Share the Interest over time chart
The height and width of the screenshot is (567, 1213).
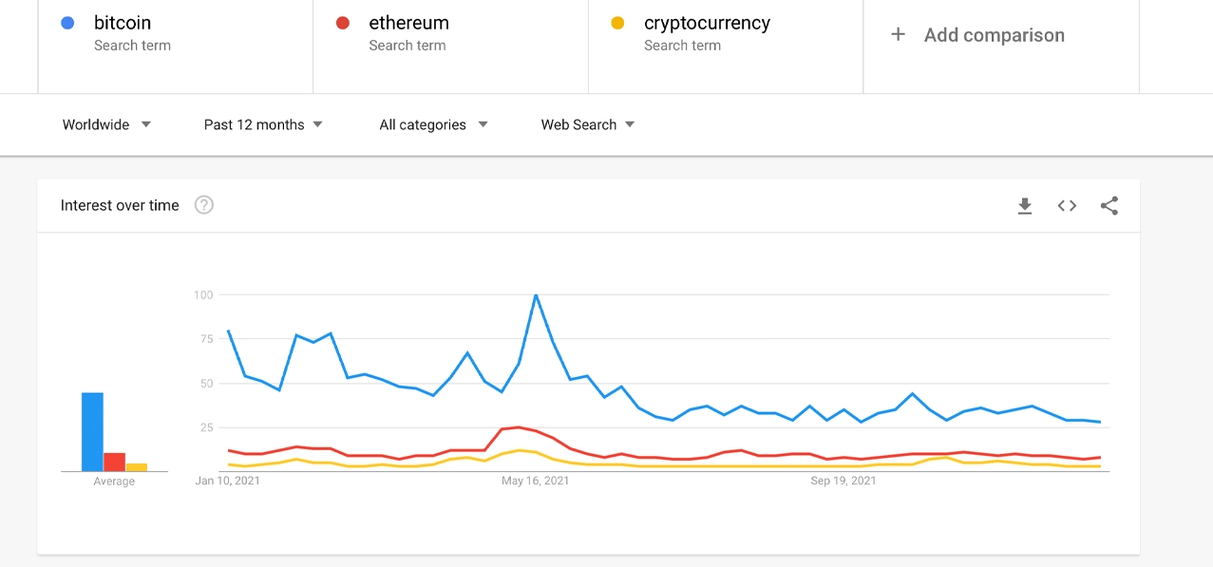click(1109, 205)
